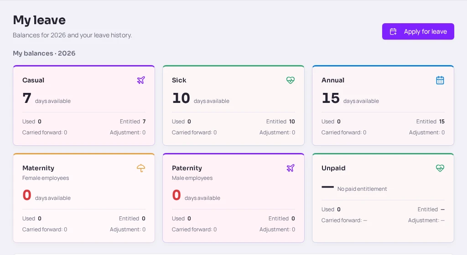Click the No paid entitlement text

(362, 189)
